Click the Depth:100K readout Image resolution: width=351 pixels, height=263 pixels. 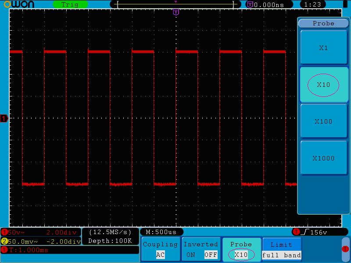click(110, 241)
